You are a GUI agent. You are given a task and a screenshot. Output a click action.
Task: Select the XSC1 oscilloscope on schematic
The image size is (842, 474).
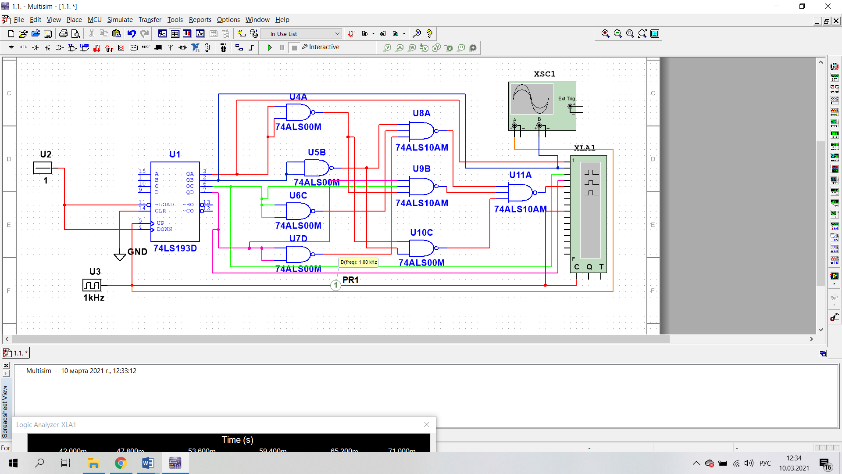(x=542, y=106)
